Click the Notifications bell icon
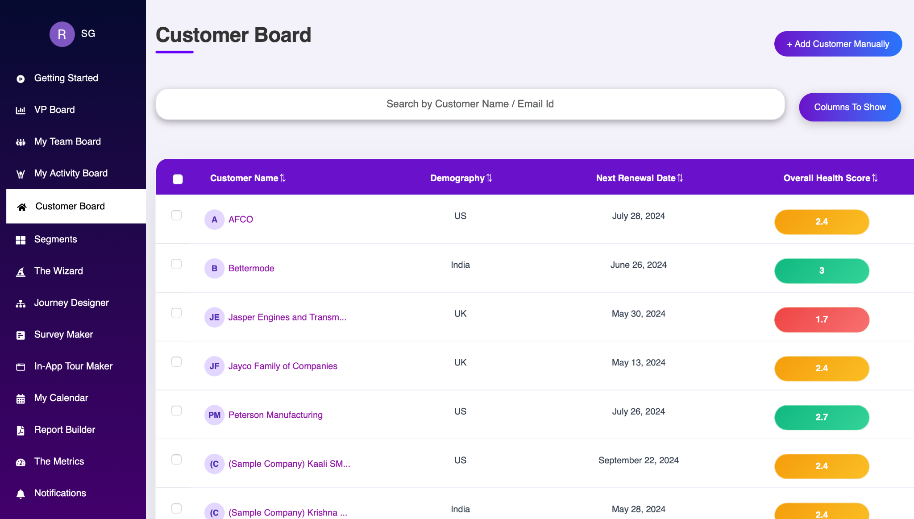914x519 pixels. (x=21, y=494)
